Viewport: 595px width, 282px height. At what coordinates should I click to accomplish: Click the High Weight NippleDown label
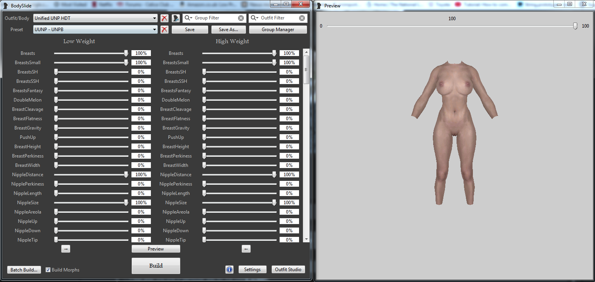pos(176,231)
